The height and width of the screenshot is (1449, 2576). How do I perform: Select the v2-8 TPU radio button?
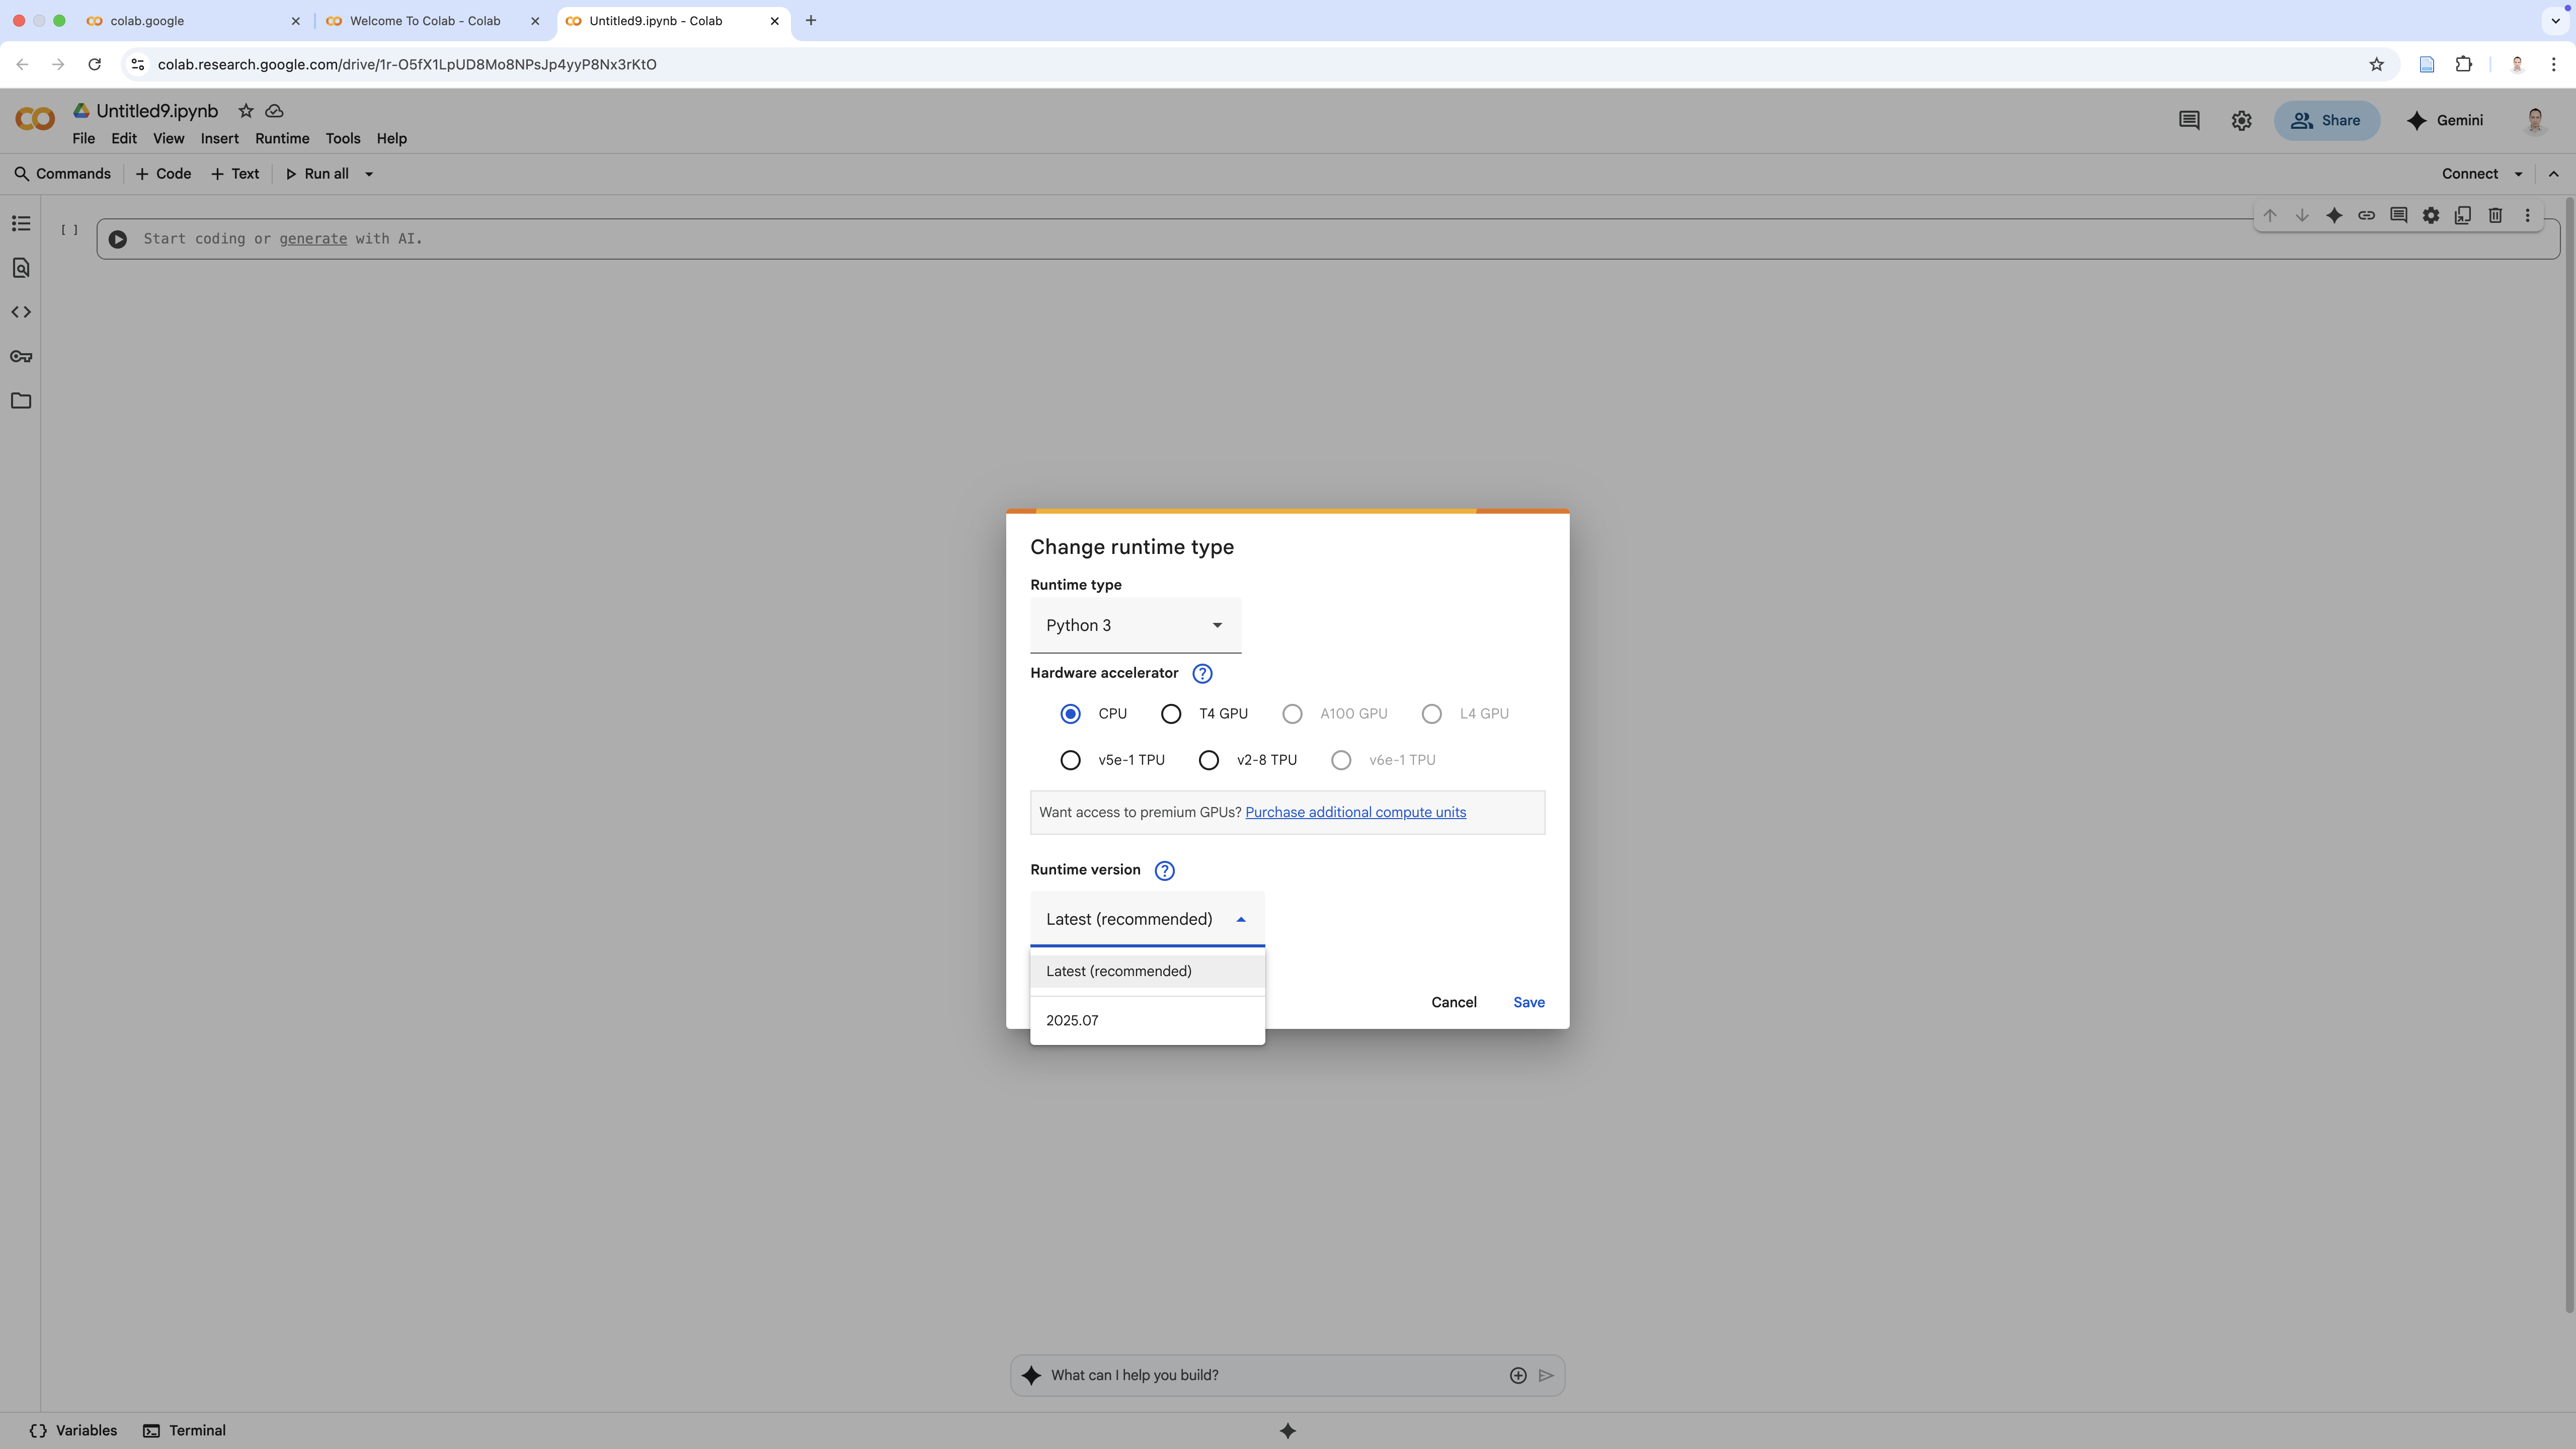[1208, 760]
